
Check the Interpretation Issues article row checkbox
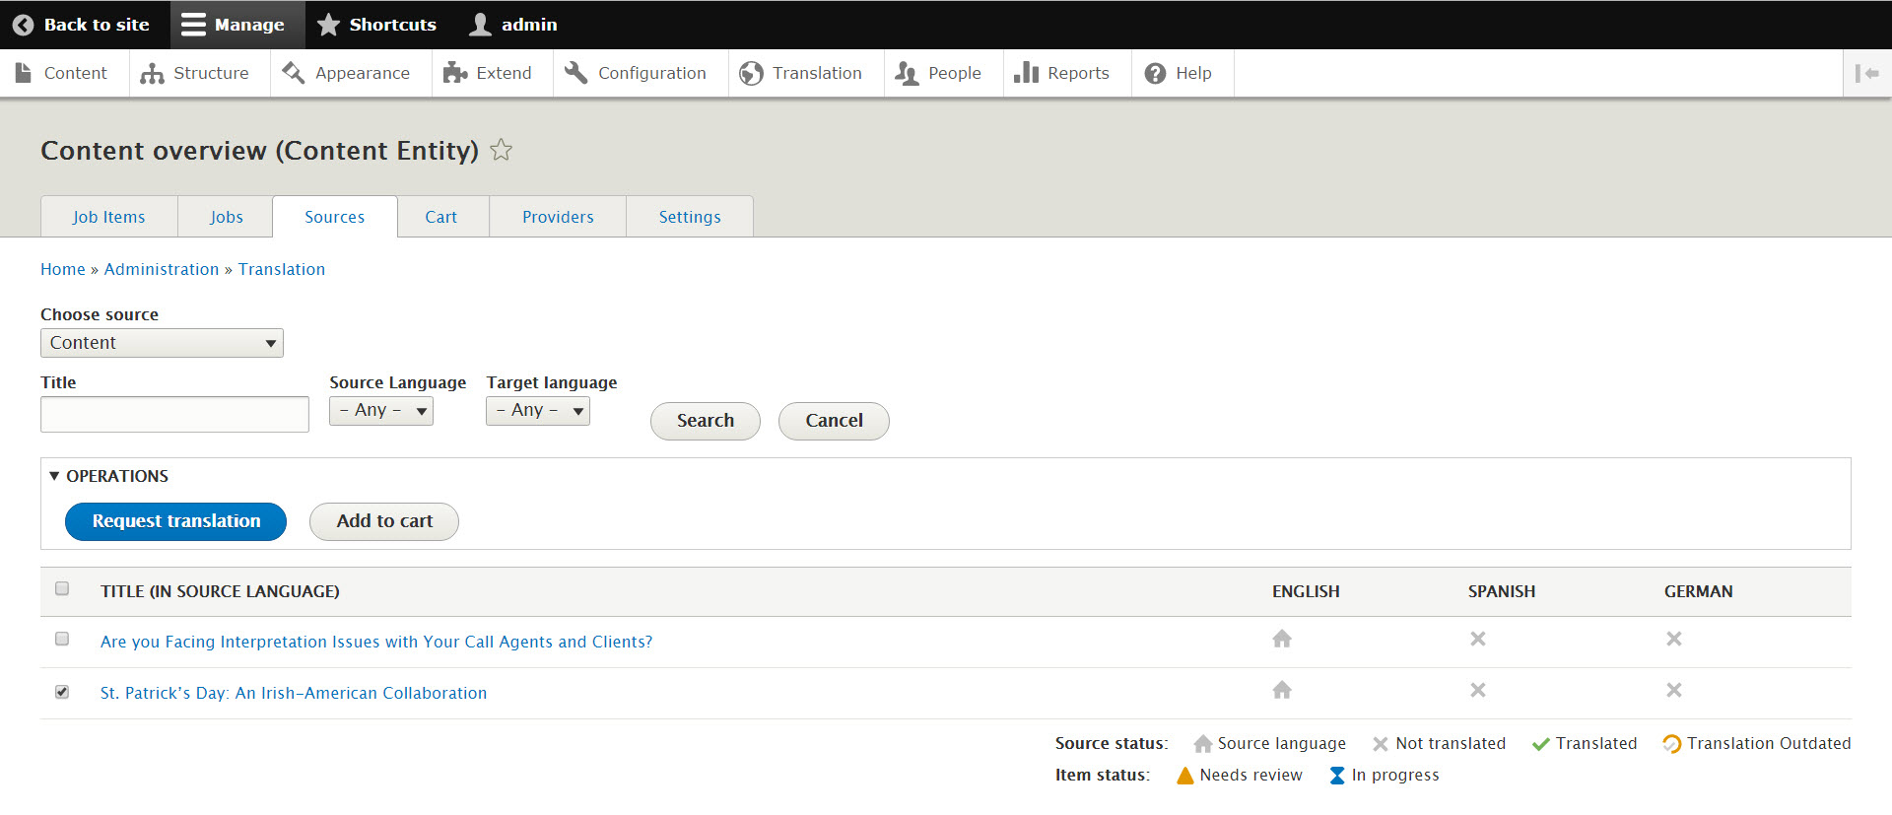point(62,639)
